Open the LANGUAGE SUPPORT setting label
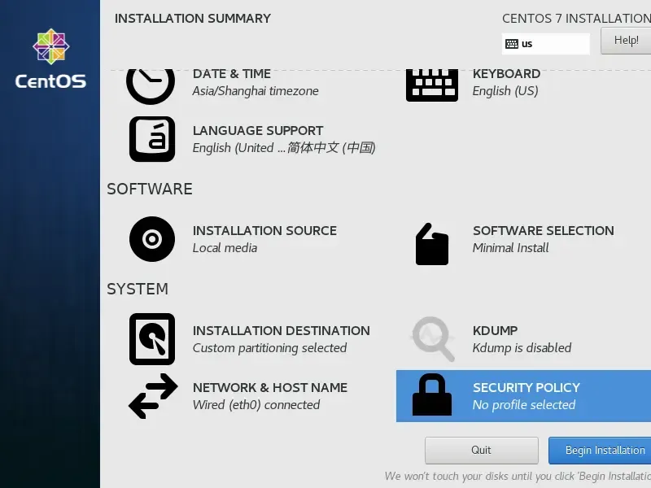 [x=258, y=131]
